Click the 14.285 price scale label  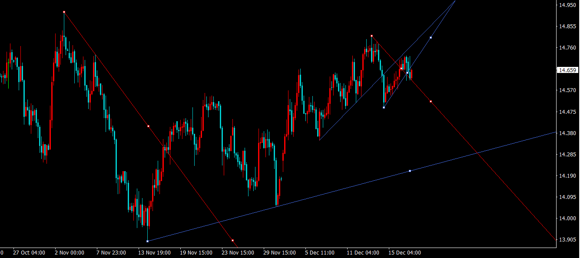click(567, 155)
